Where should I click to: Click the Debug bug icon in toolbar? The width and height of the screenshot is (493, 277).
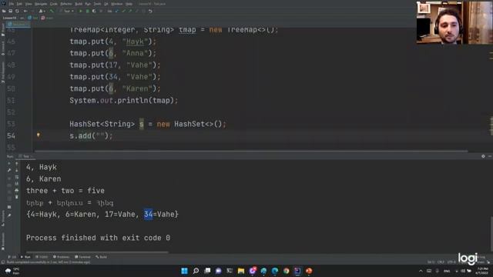pos(88,11)
